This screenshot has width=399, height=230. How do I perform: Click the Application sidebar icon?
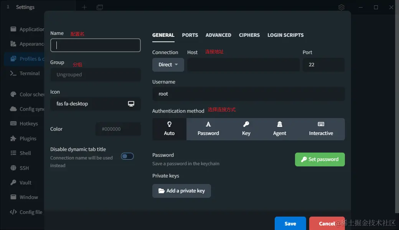click(x=13, y=29)
